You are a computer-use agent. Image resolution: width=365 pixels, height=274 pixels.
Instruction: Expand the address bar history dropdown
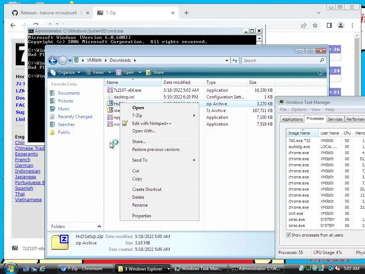(x=227, y=61)
